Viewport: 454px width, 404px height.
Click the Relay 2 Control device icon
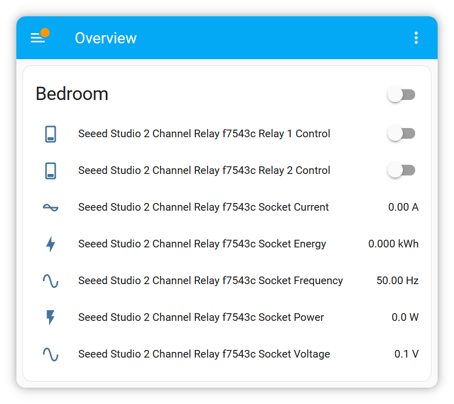(x=51, y=171)
